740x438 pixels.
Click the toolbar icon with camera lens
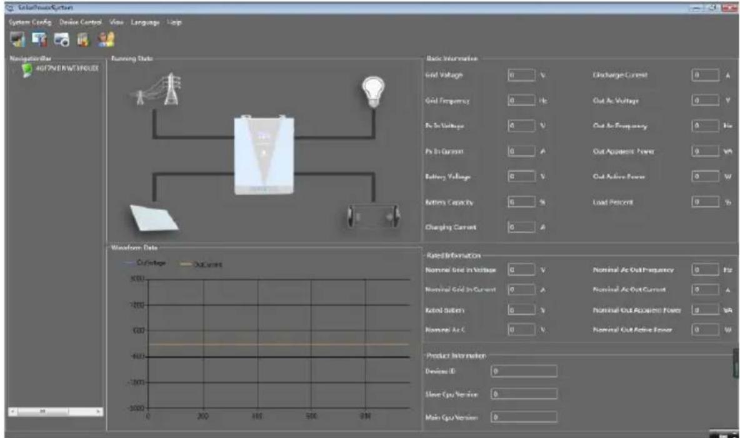61,39
